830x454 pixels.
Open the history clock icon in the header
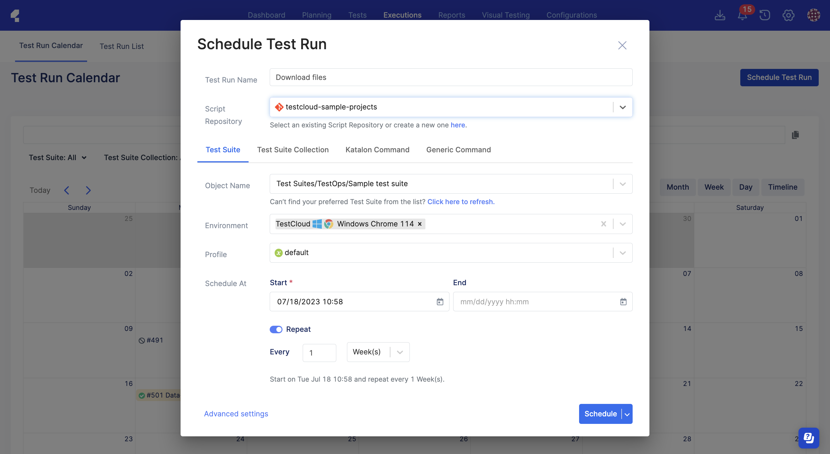[765, 15]
